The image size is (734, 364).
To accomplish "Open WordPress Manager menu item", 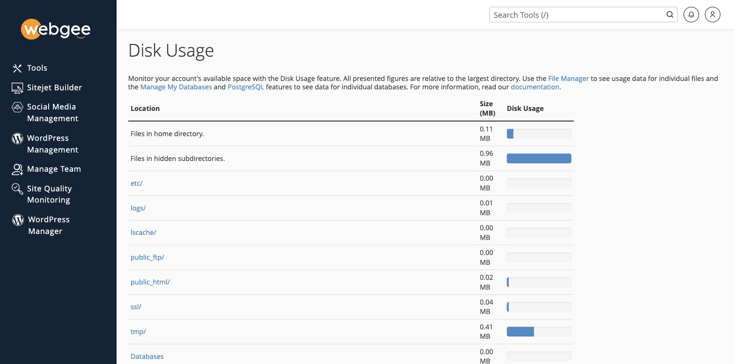I will (x=49, y=225).
